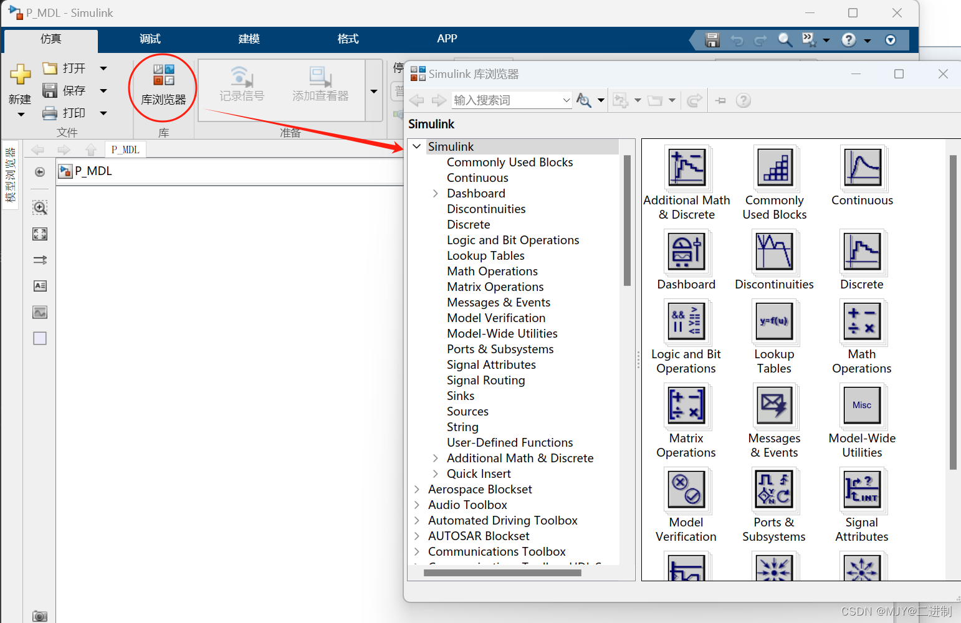Open the Math Operations library icon
This screenshot has width=961, height=623.
tap(863, 321)
